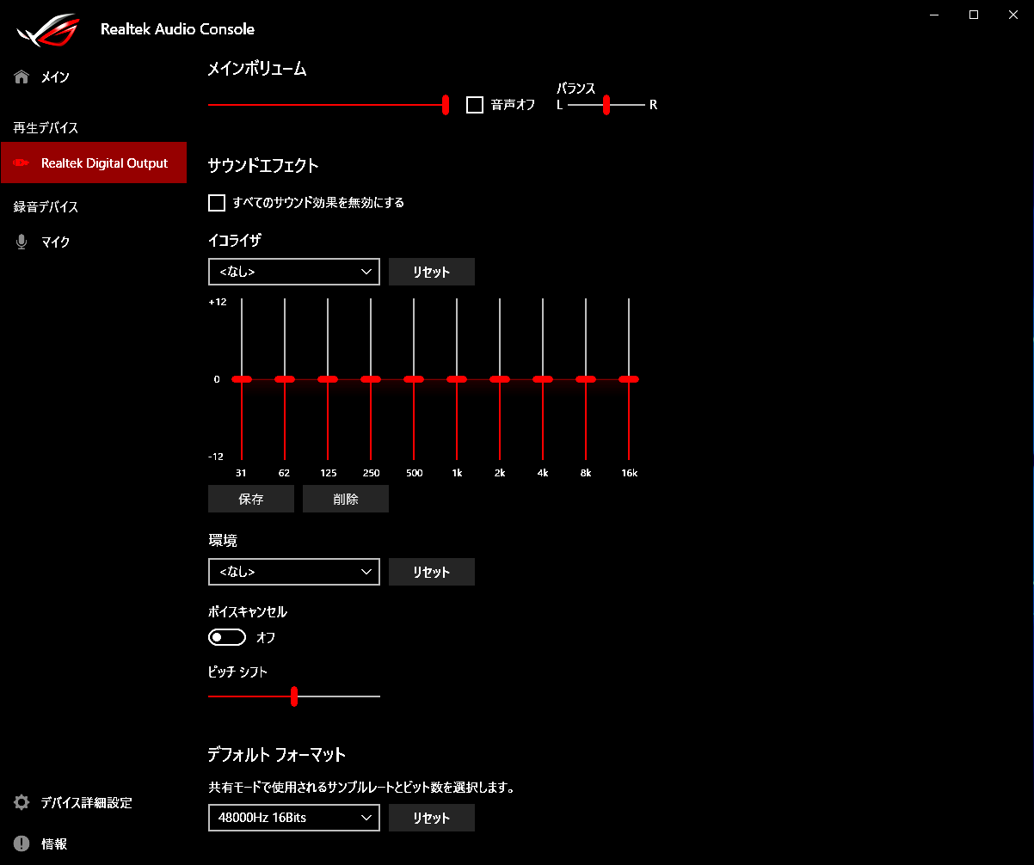The width and height of the screenshot is (1034, 865).
Task: Click 削除 to delete equalizer preset
Action: click(x=346, y=499)
